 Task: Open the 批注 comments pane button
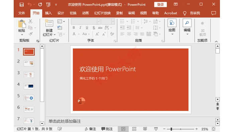click(107, 129)
